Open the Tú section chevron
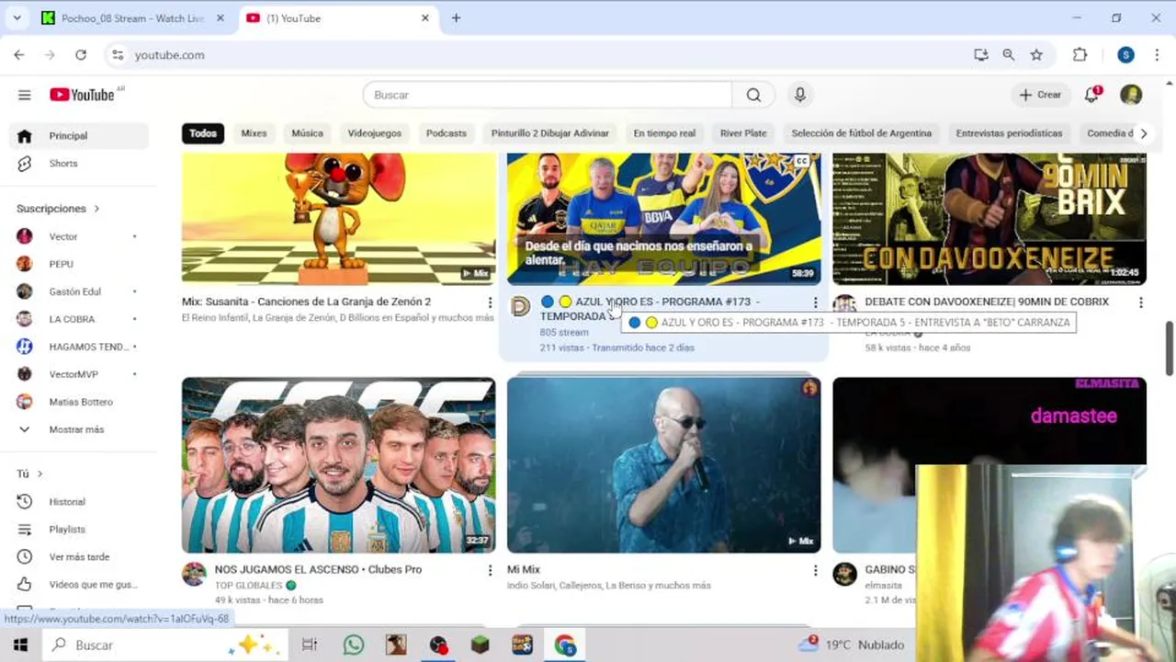The height and width of the screenshot is (662, 1176). 40,474
